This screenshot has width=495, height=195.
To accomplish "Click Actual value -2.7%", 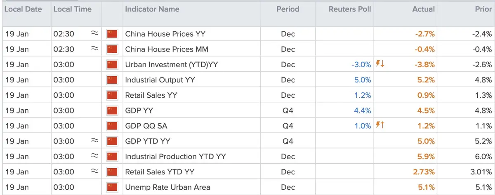I will (425, 34).
